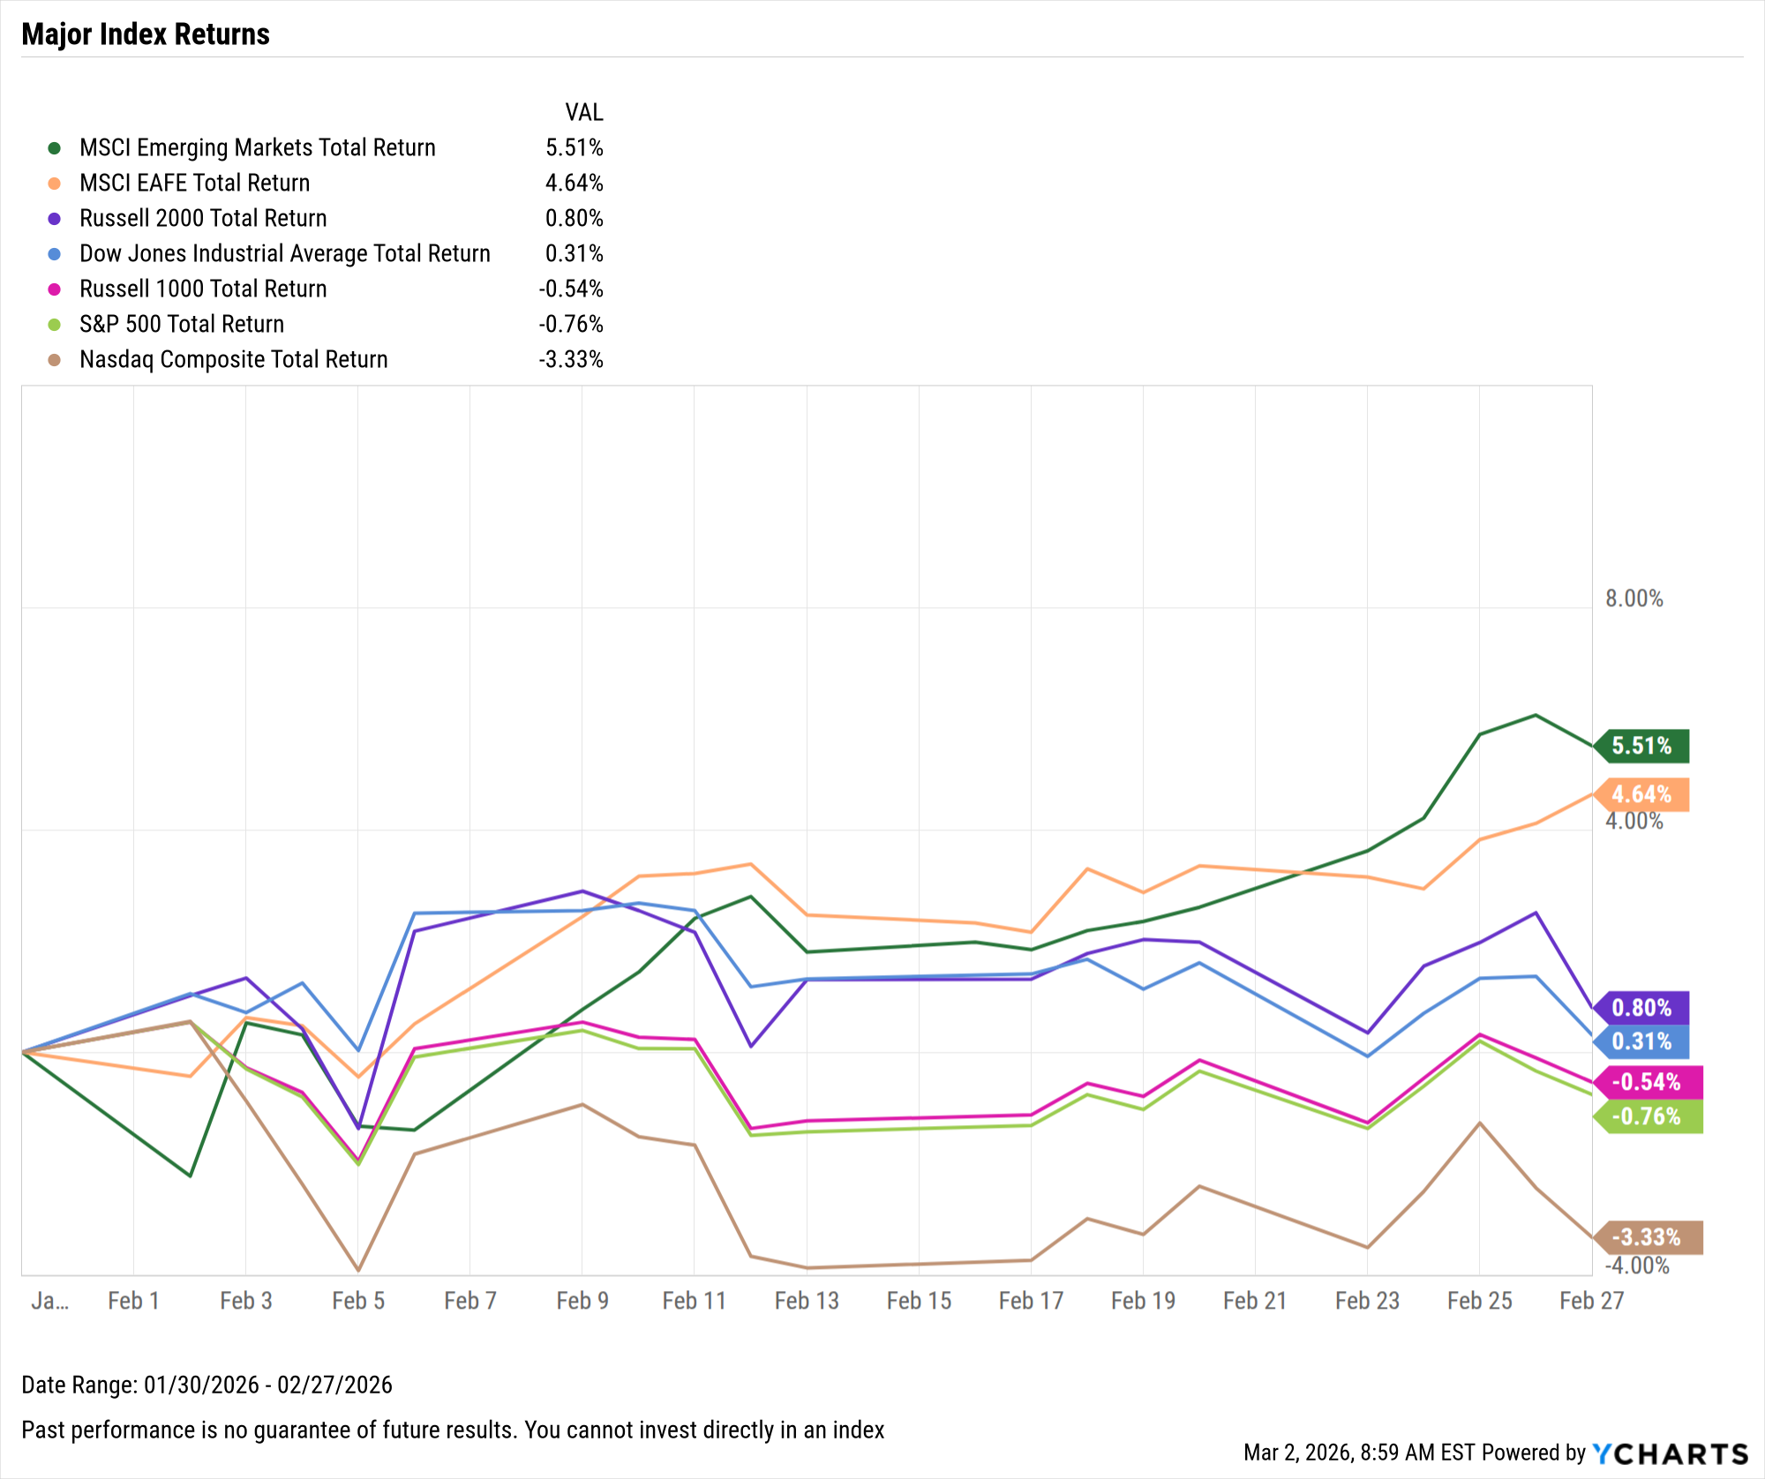The image size is (1765, 1479).
Task: Click the Feb 13 axis date marker
Action: point(807,1301)
